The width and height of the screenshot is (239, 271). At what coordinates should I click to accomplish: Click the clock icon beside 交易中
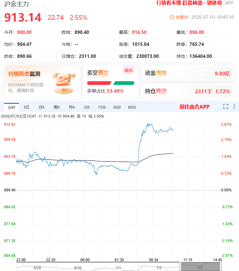[x=172, y=17]
